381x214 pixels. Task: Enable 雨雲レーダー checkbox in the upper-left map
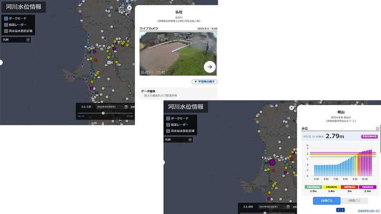6,24
